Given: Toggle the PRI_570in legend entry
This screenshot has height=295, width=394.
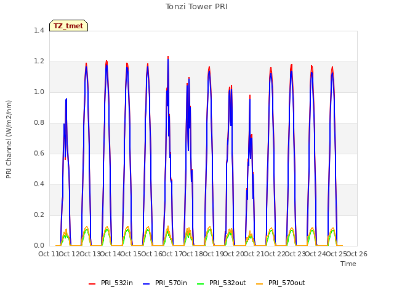Looking at the screenshot, I should click(x=165, y=283).
